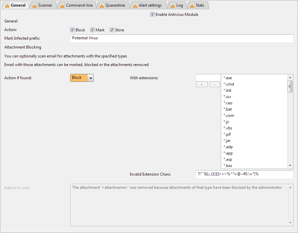The height and width of the screenshot is (233, 298).
Task: Click the warning icon on Log tab
Action: click(x=173, y=5)
